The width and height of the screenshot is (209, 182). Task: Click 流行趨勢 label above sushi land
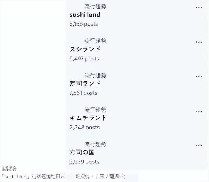point(95,6)
